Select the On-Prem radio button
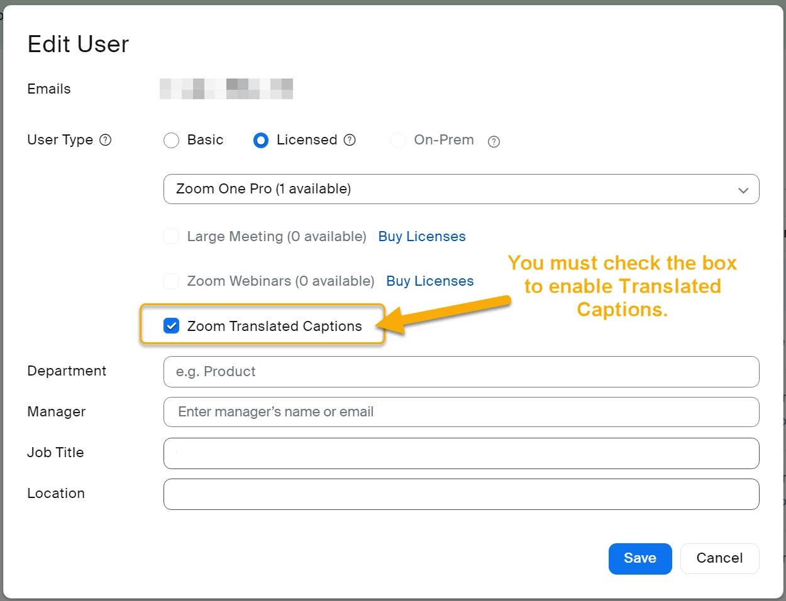786x601 pixels. pos(398,140)
